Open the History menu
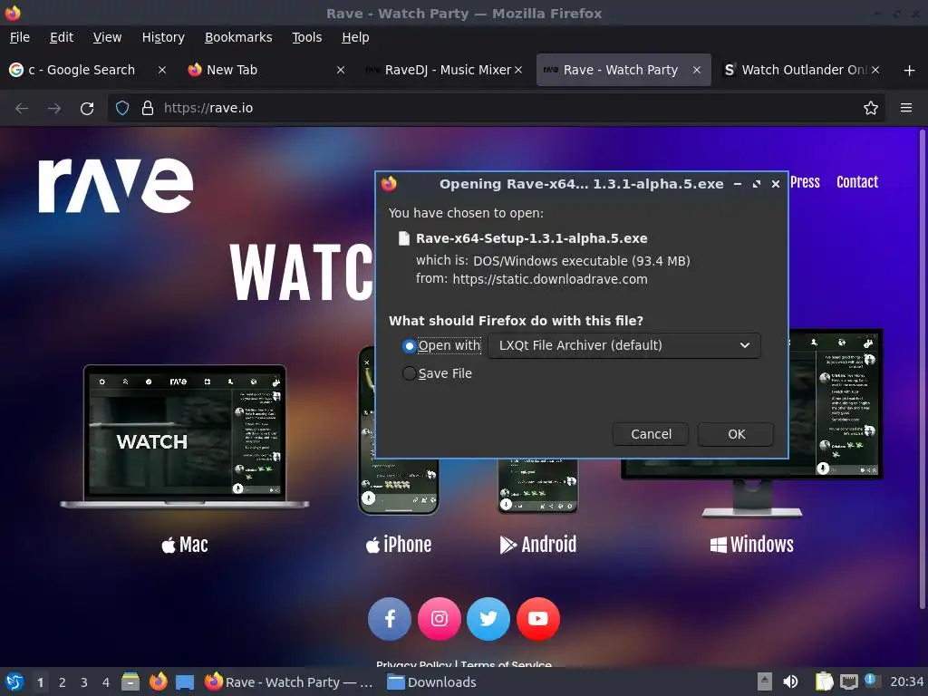The width and height of the screenshot is (928, 696). pos(163,37)
